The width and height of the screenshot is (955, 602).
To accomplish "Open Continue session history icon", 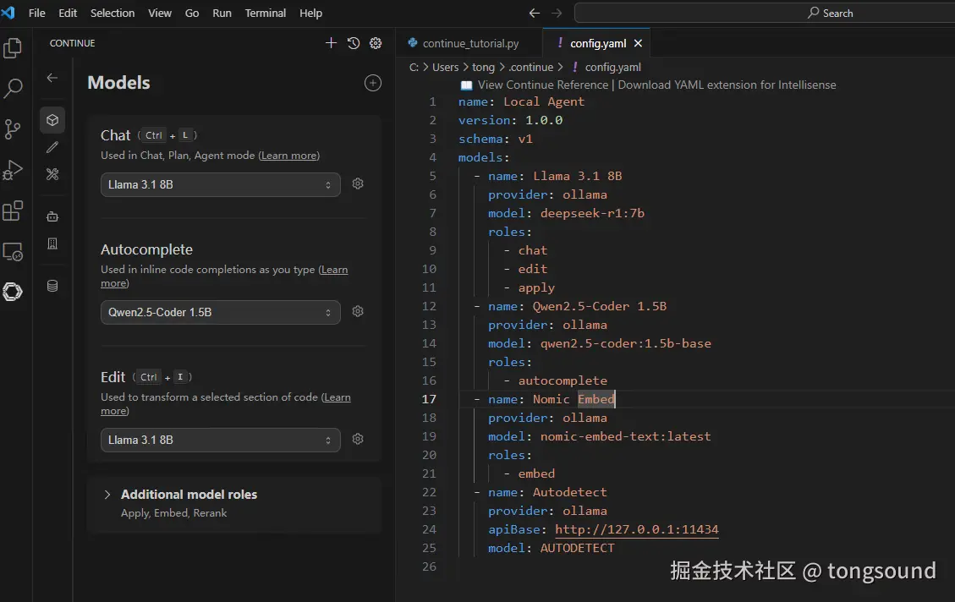I will click(354, 43).
